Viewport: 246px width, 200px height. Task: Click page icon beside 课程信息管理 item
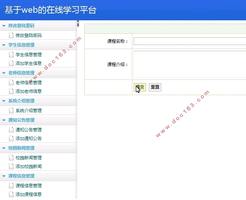point(11,186)
